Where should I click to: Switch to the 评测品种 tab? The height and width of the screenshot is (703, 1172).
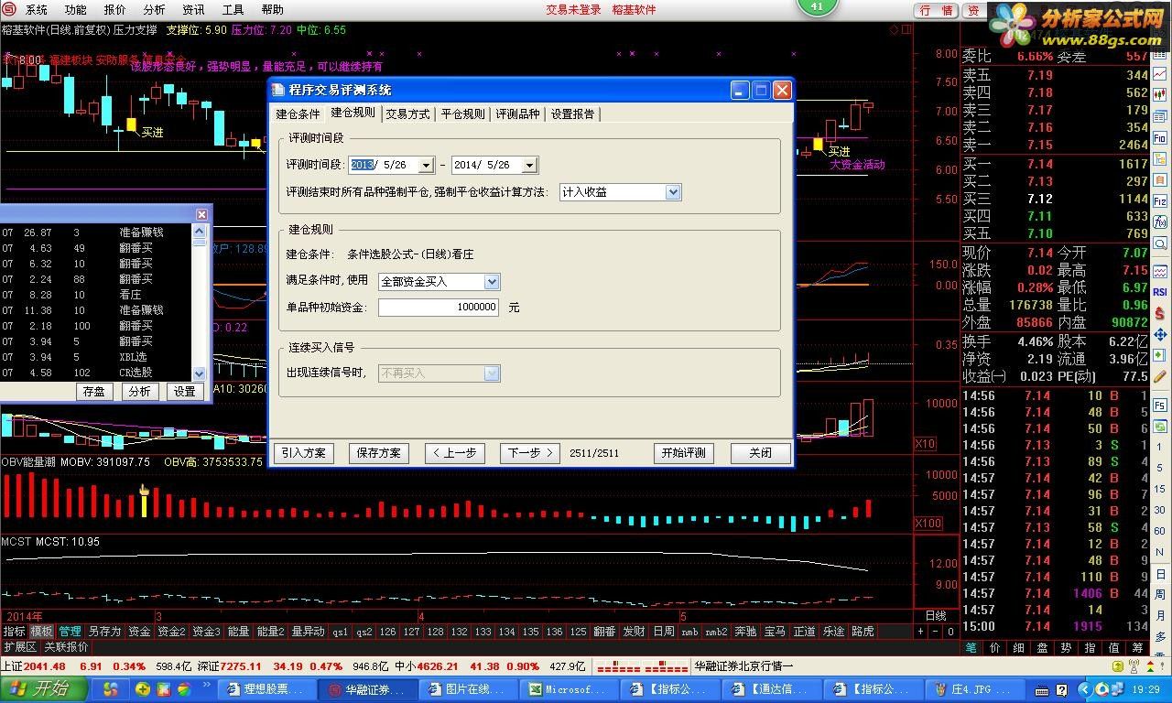pos(517,114)
